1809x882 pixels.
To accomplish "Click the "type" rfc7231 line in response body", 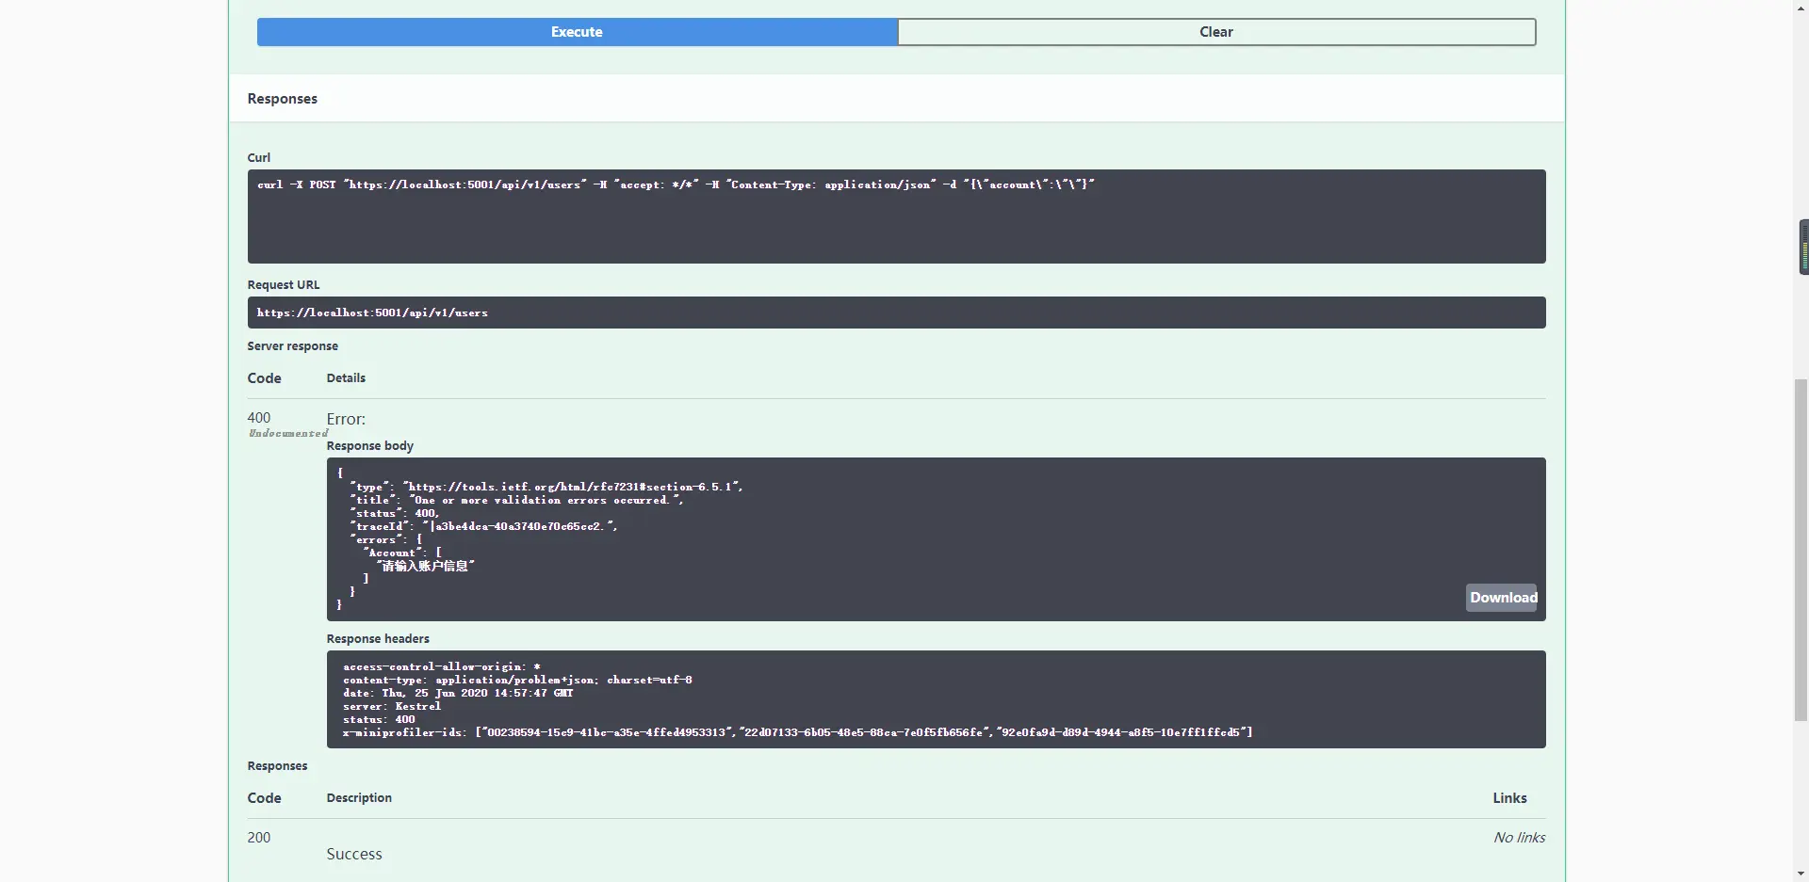I will pos(546,487).
